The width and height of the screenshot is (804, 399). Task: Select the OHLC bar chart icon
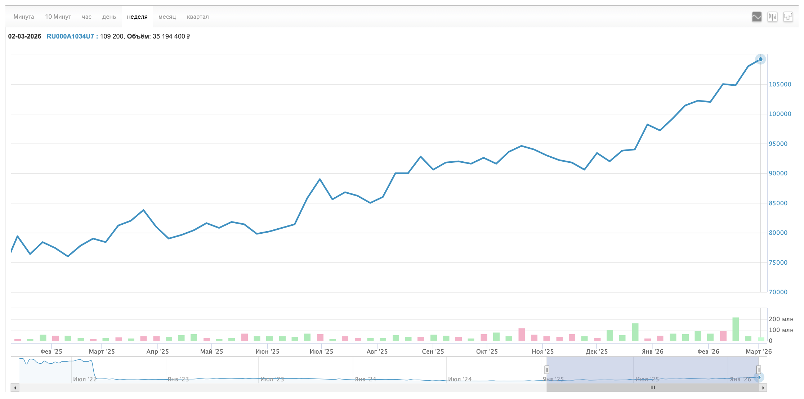[788, 17]
